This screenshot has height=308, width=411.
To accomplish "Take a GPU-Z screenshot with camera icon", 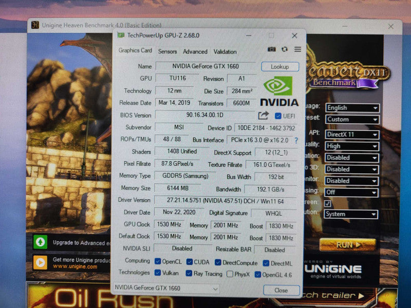I will [x=272, y=49].
